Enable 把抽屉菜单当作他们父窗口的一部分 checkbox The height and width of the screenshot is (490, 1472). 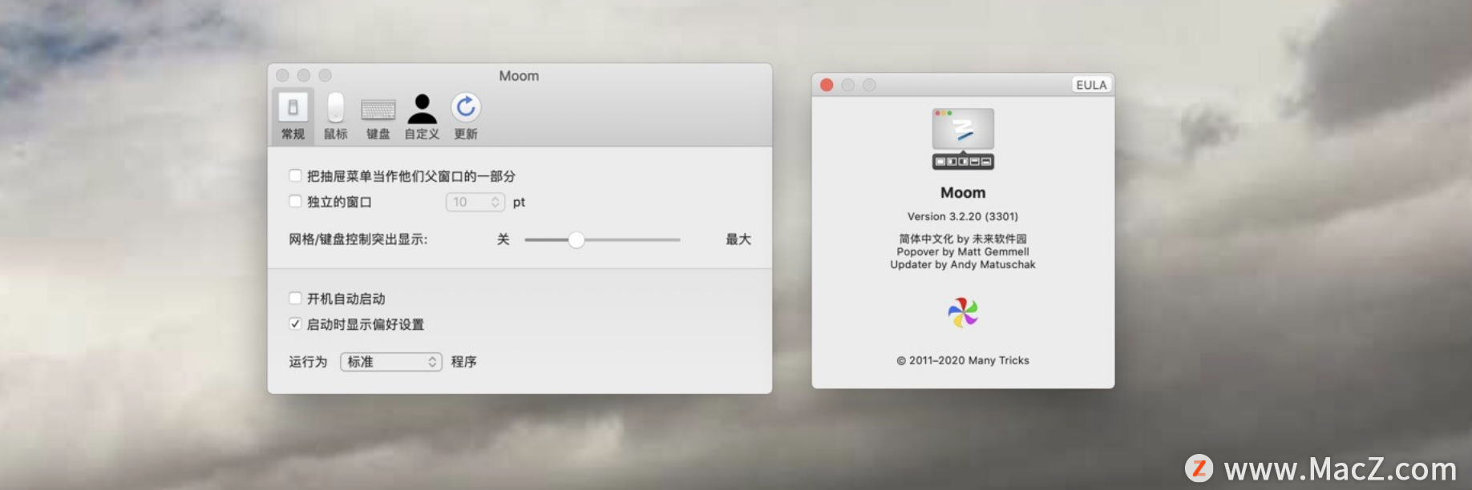(x=295, y=175)
